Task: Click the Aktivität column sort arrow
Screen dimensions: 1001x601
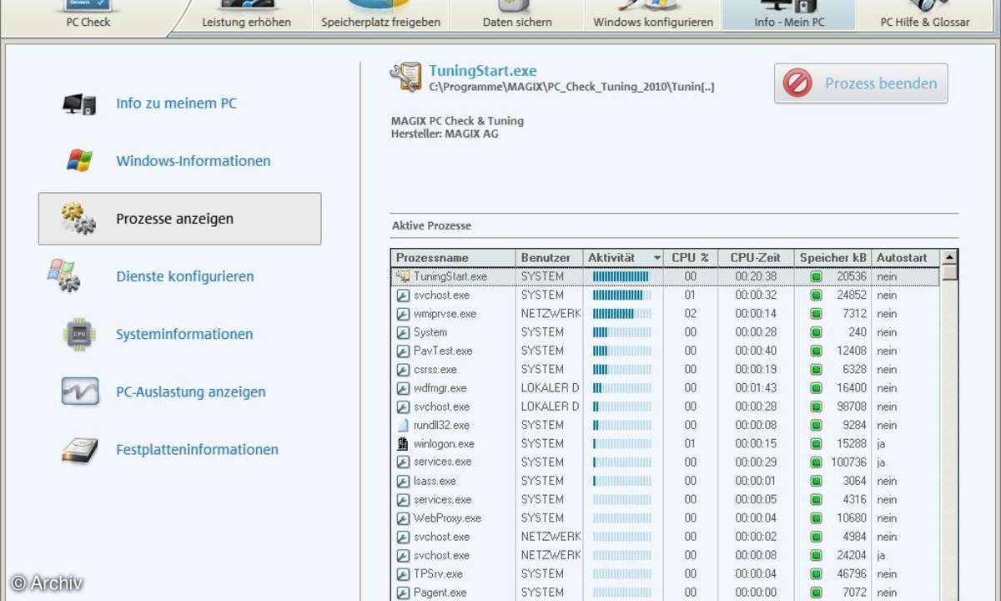Action: (x=657, y=259)
